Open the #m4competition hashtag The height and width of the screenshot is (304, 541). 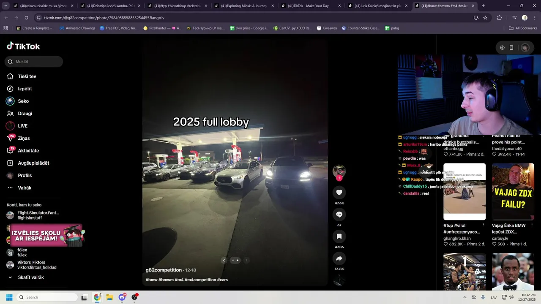coord(200,280)
